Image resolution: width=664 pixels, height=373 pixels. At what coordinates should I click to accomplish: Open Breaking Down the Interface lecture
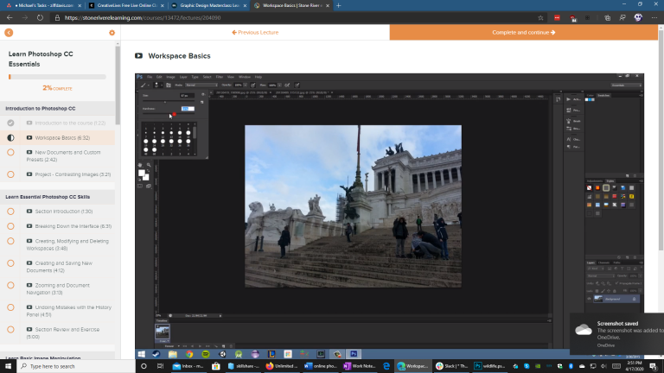pyautogui.click(x=73, y=226)
